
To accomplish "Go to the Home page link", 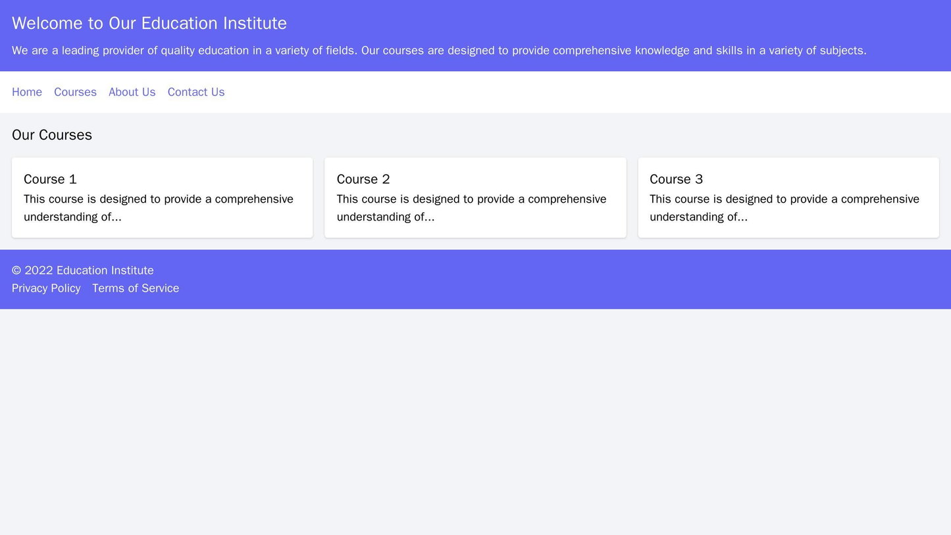I will click(27, 92).
